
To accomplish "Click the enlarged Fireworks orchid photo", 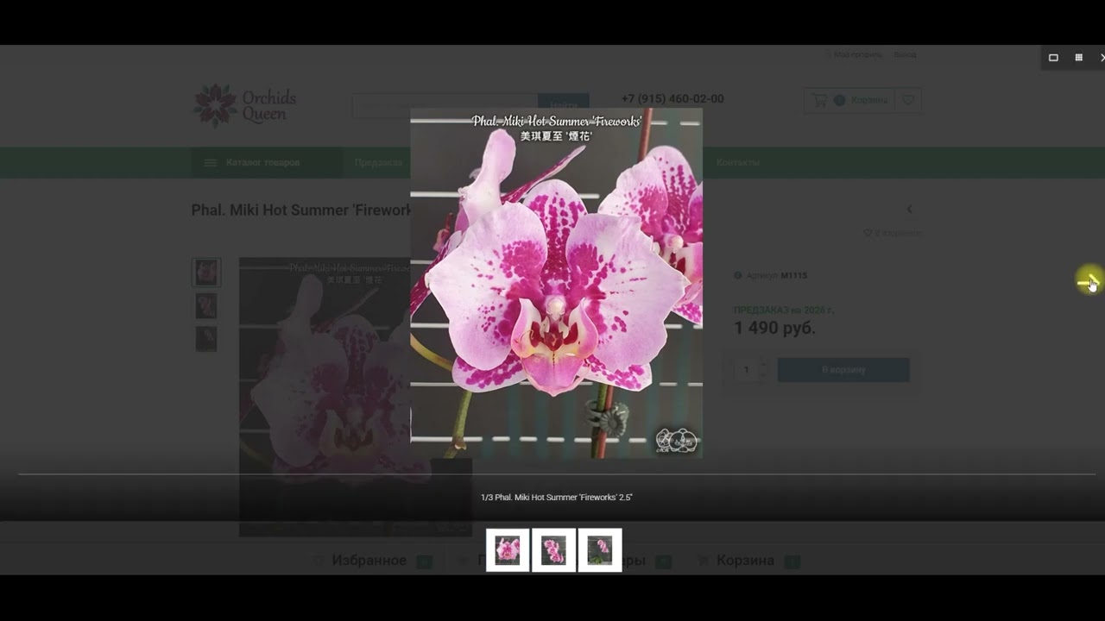I will pyautogui.click(x=556, y=283).
